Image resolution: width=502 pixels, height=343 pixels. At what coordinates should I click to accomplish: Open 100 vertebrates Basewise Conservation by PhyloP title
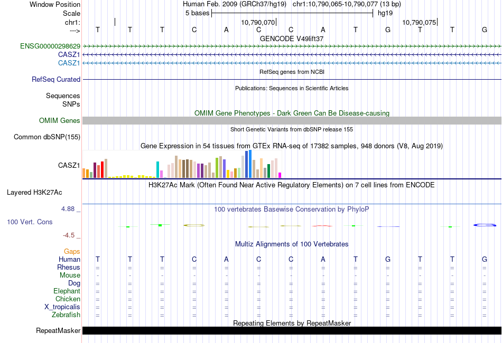click(292, 209)
